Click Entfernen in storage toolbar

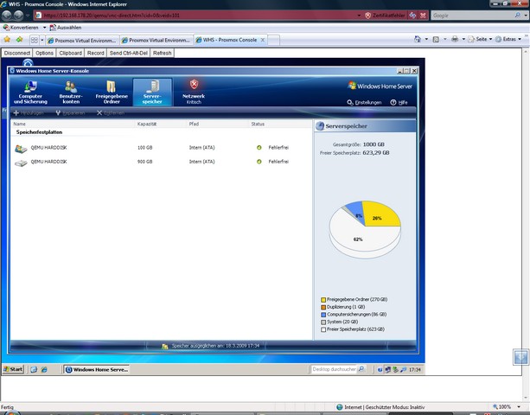[x=111, y=113]
